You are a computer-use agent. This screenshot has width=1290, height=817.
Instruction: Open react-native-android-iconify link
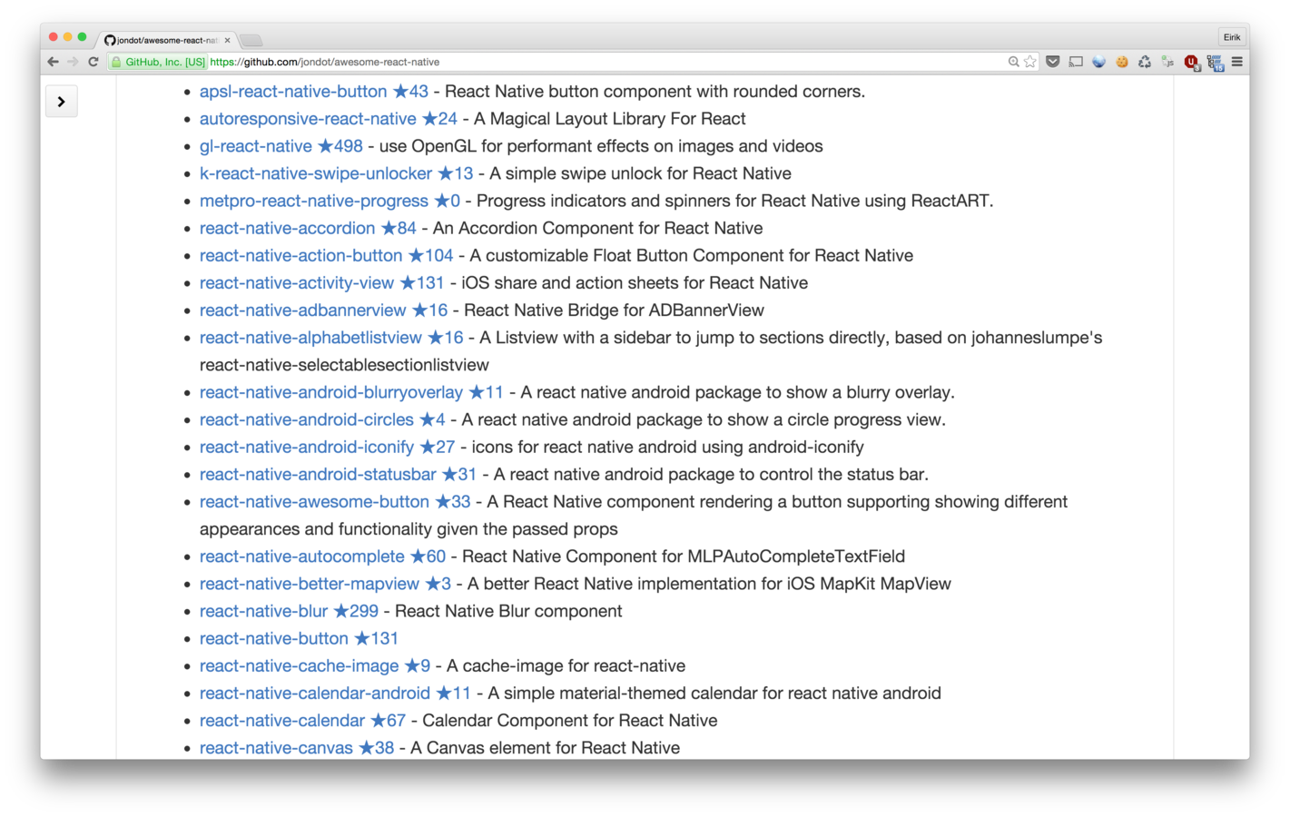[x=327, y=447]
